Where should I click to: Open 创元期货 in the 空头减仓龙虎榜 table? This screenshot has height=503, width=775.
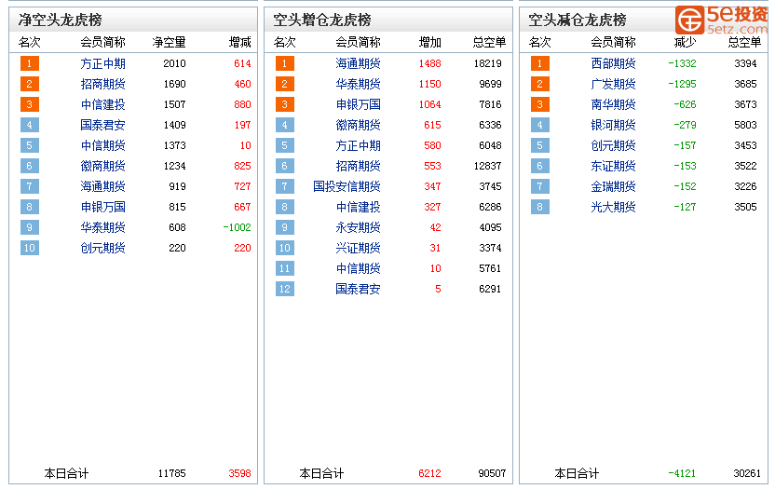(613, 145)
